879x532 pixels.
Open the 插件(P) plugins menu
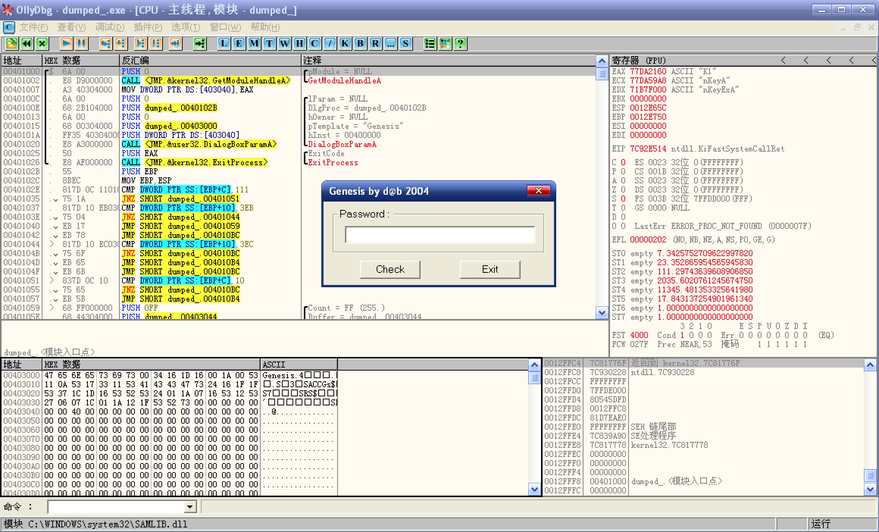pyautogui.click(x=148, y=27)
